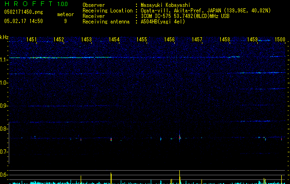Click the meteor count label
The image size is (290, 184).
coord(65,14)
